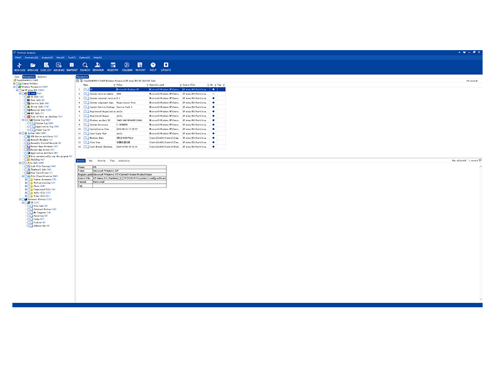Switch to the Case tab in left panel
Viewport: 495px width, 371px height.
(x=17, y=77)
